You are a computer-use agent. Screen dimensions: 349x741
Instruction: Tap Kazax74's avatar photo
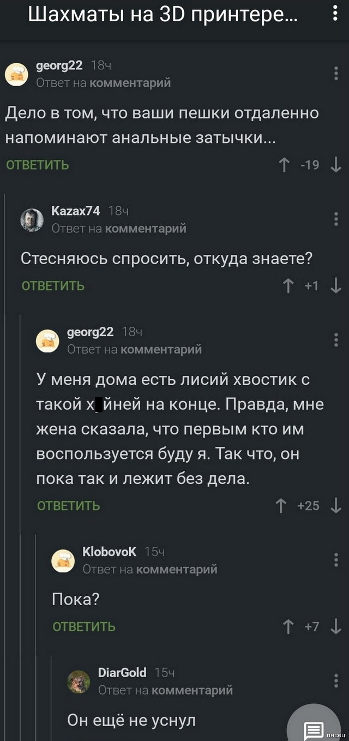[x=32, y=220]
